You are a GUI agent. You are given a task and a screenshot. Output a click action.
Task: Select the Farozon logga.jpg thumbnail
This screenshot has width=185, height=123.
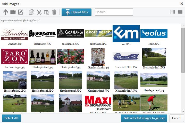tap(15, 56)
